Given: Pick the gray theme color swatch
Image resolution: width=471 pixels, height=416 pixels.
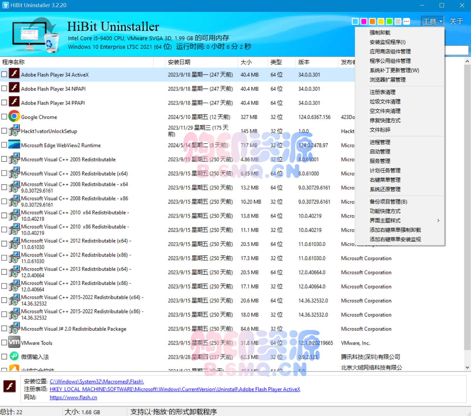Looking at the screenshot, I should click(398, 21).
